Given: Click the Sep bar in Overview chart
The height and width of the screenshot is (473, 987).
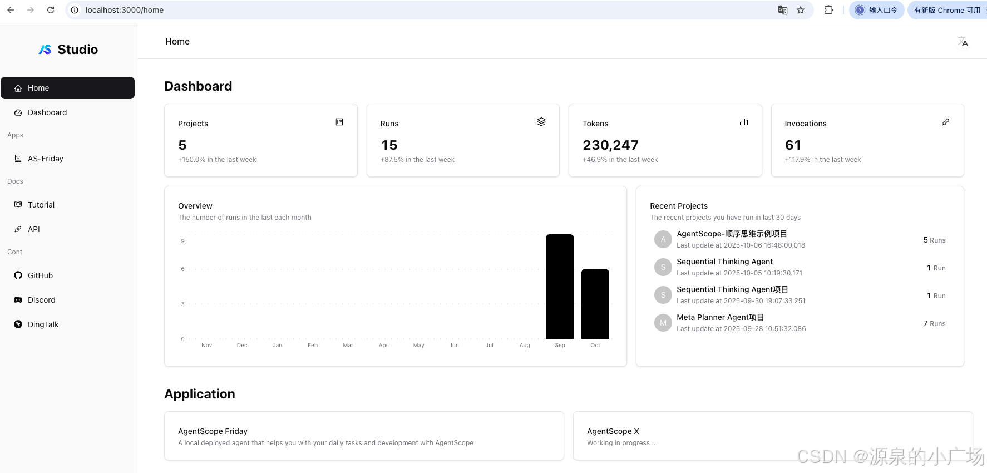Looking at the screenshot, I should click(x=560, y=287).
